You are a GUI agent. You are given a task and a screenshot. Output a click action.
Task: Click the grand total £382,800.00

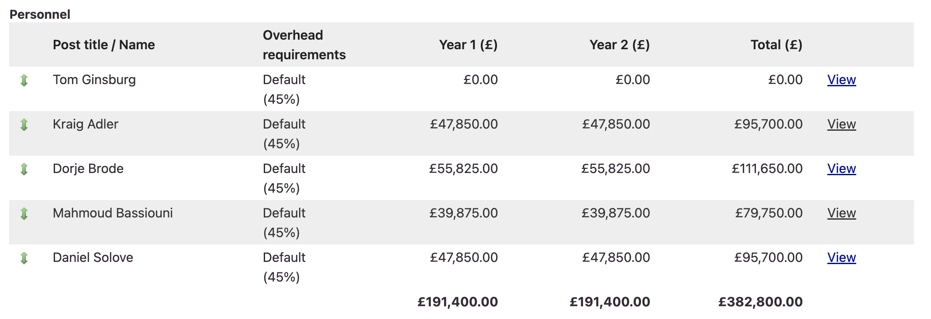760,302
